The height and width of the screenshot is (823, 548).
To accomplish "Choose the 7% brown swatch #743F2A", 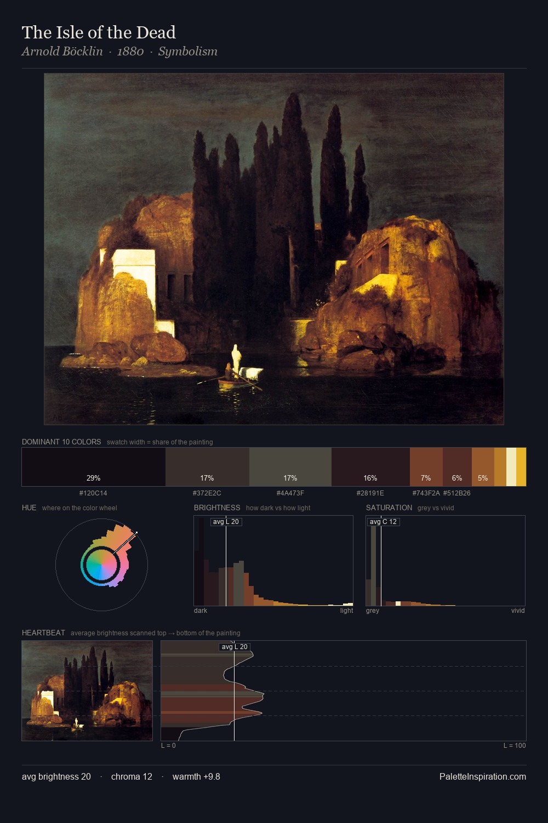I will (426, 467).
